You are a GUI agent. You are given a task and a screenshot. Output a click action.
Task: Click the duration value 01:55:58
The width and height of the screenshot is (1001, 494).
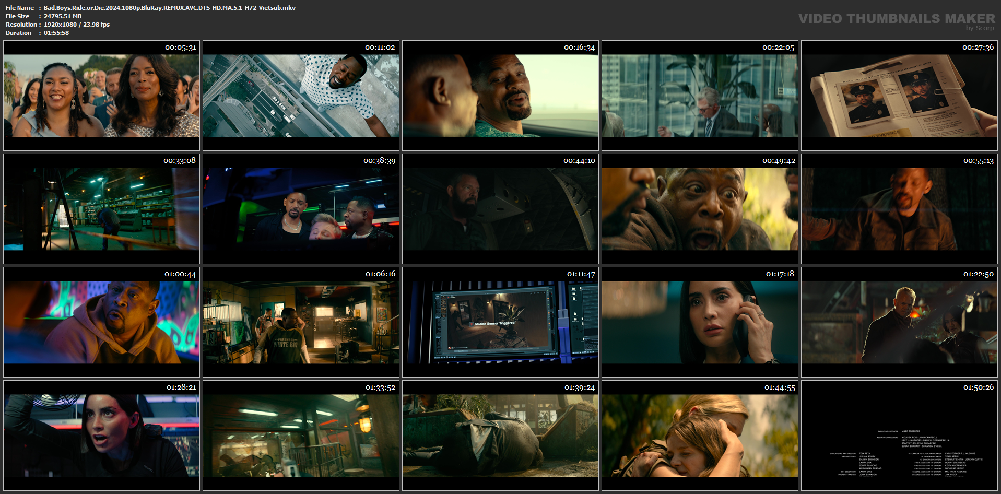point(56,33)
